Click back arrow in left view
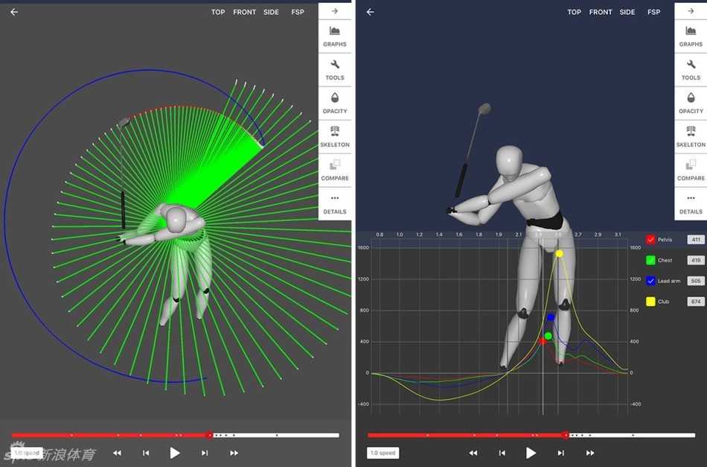This screenshot has width=707, height=467. tap(14, 12)
